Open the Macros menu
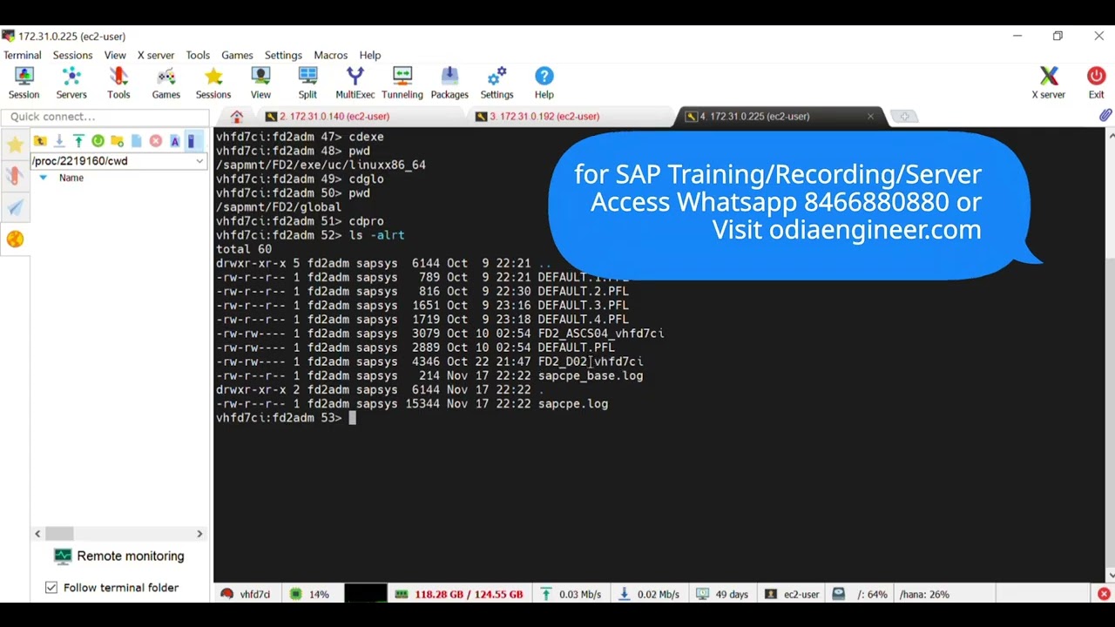The width and height of the screenshot is (1115, 627). pos(330,55)
